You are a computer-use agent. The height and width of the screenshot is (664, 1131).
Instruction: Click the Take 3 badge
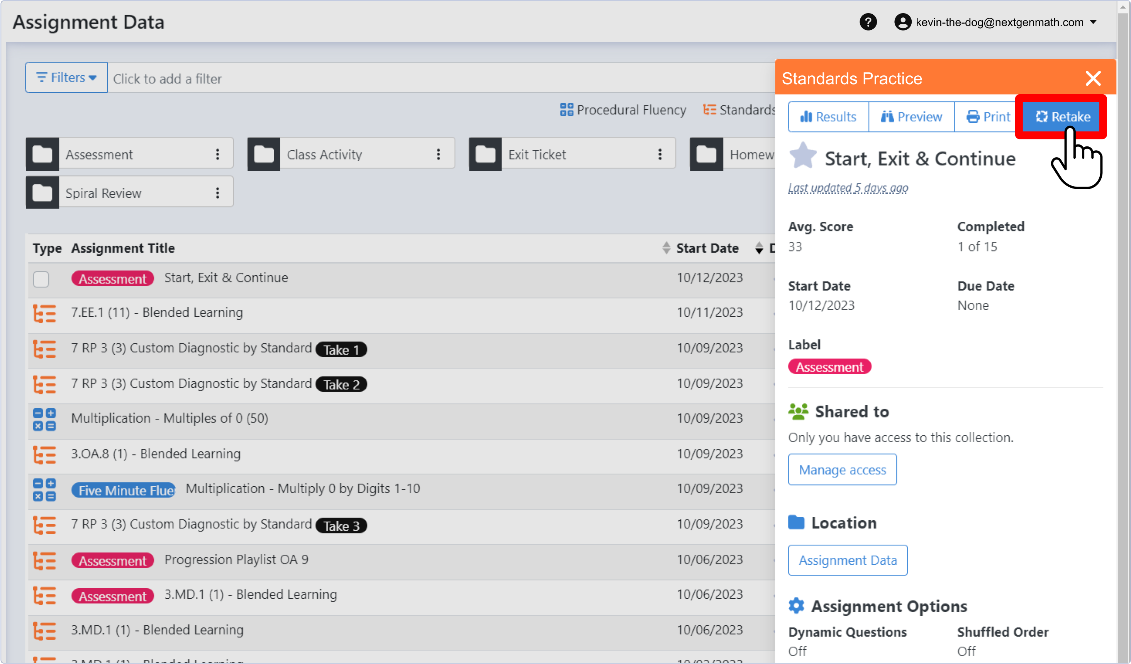pyautogui.click(x=342, y=525)
